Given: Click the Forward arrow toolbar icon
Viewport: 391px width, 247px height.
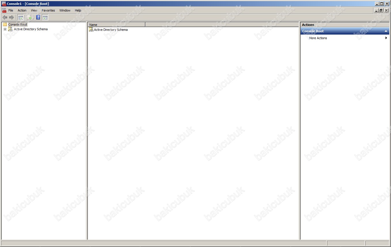Looking at the screenshot, I should click(x=12, y=18).
